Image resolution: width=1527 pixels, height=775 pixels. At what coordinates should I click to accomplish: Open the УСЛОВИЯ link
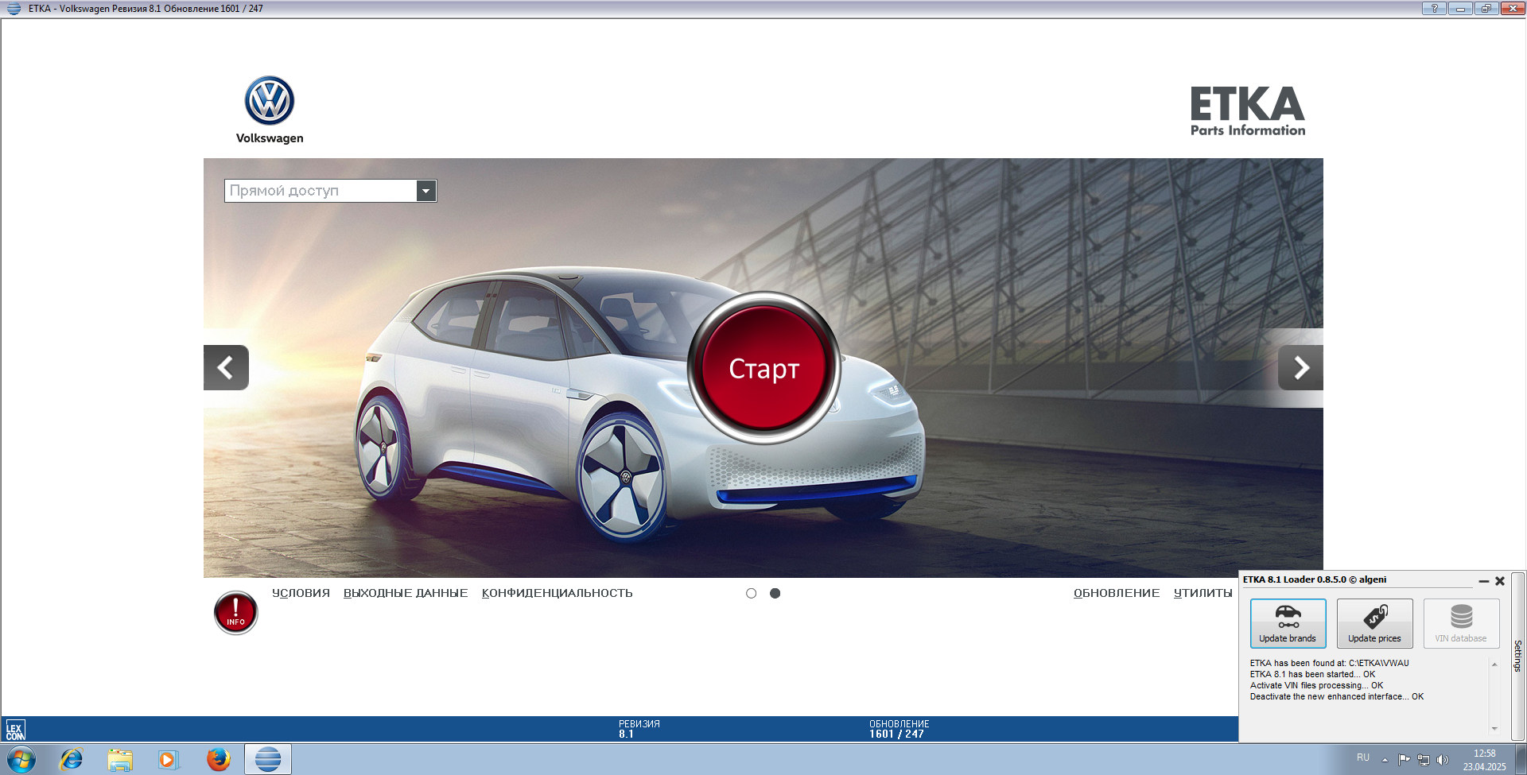pos(301,593)
